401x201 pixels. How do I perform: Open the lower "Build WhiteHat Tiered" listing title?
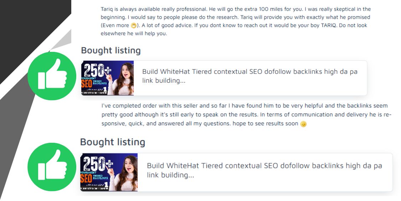pyautogui.click(x=264, y=170)
